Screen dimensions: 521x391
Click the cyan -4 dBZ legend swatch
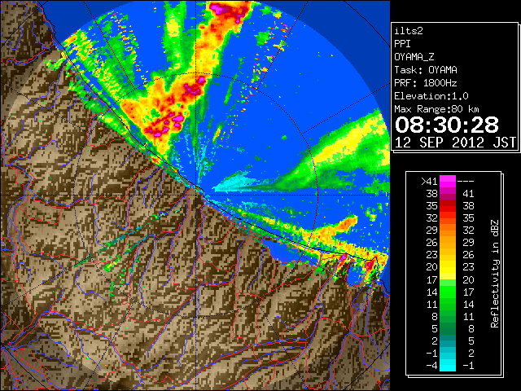(448, 365)
